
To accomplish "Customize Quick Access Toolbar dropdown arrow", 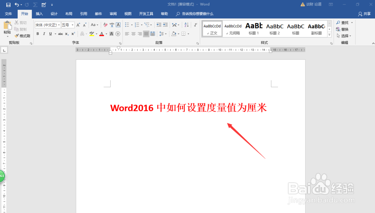I will pyautogui.click(x=52, y=5).
